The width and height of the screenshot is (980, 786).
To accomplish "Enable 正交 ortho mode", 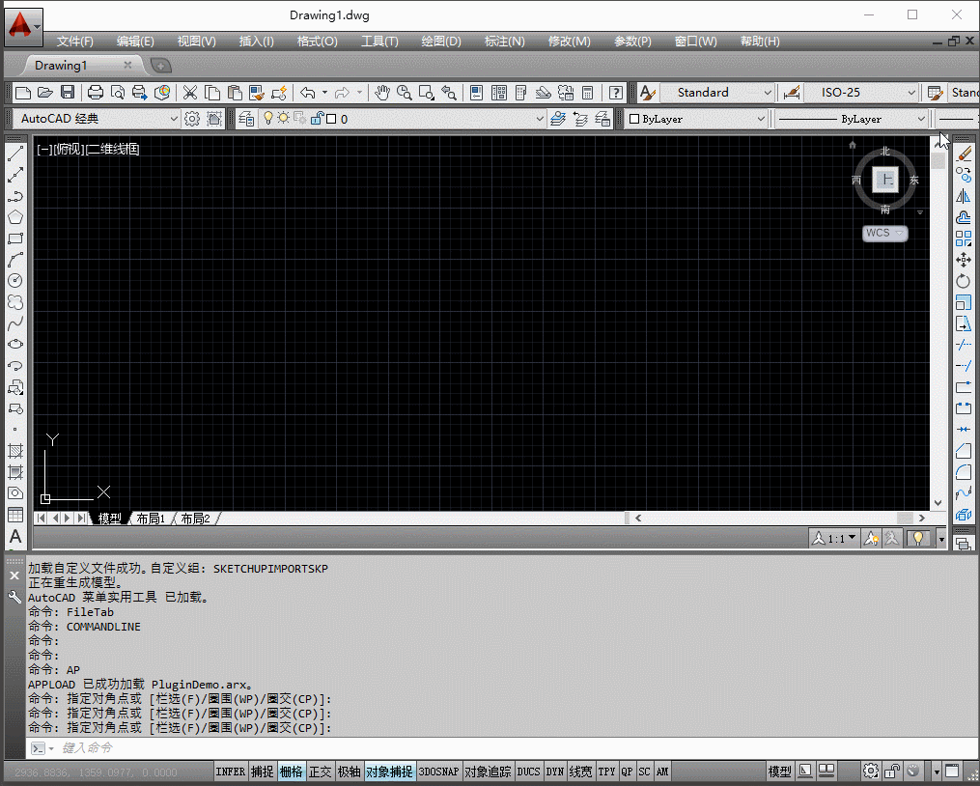I will pos(321,772).
